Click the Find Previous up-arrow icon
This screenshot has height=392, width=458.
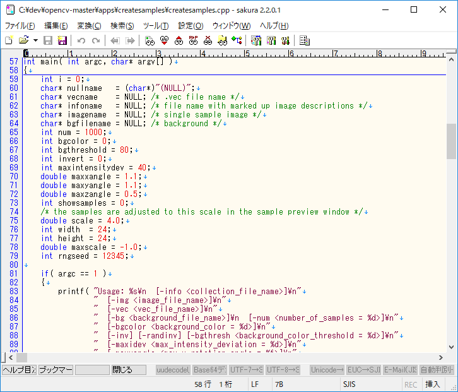tap(179, 40)
